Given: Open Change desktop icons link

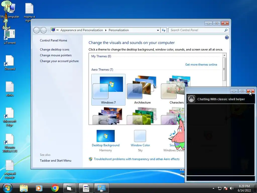Looking at the screenshot, I should (54, 50).
